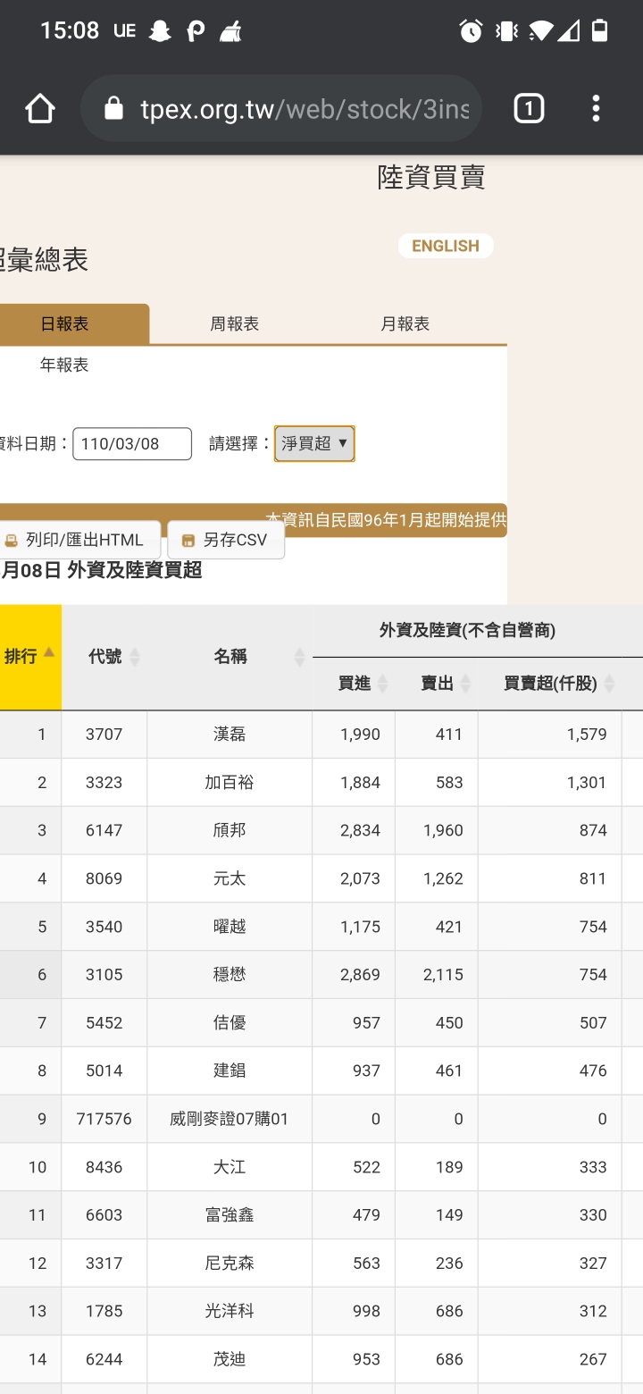Sort by 買賣超(仟股) column arrows
643x1394 pixels.
coord(609,684)
